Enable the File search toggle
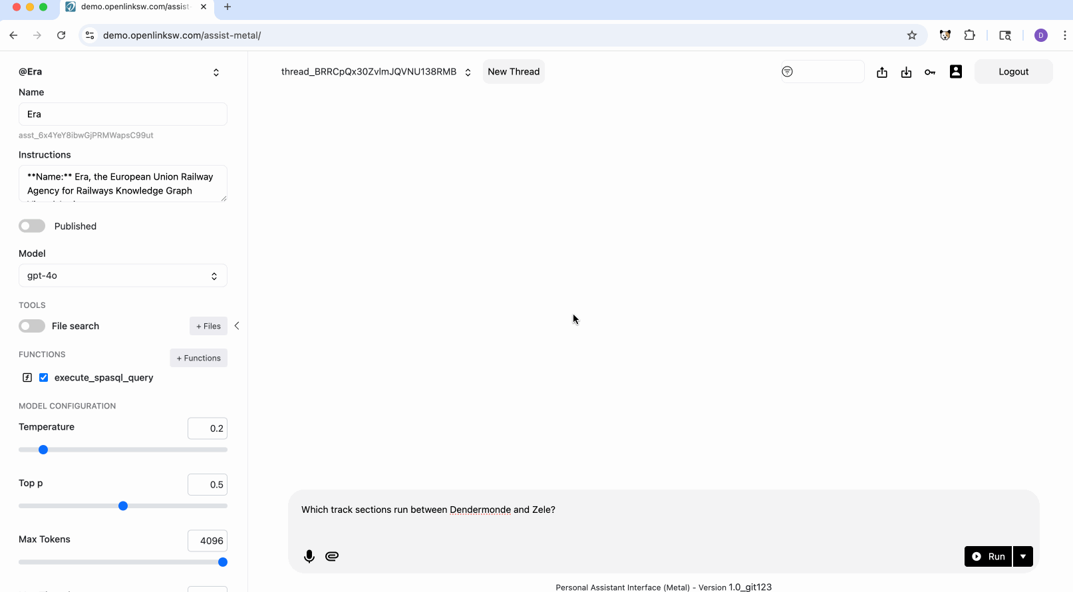1073x592 pixels. click(x=32, y=326)
